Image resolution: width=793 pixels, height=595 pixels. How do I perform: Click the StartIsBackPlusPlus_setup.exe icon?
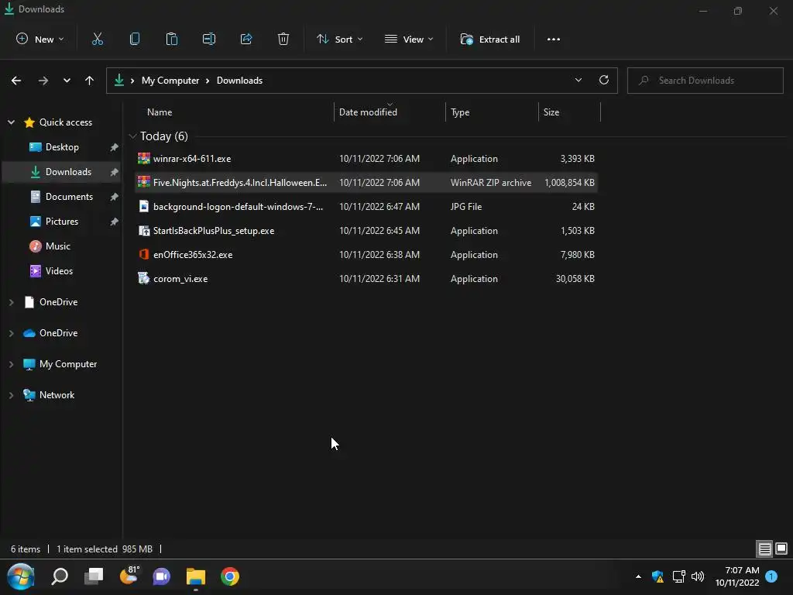[x=143, y=230]
